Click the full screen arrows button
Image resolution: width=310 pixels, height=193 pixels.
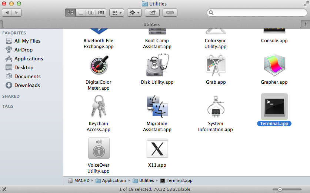(306, 4)
